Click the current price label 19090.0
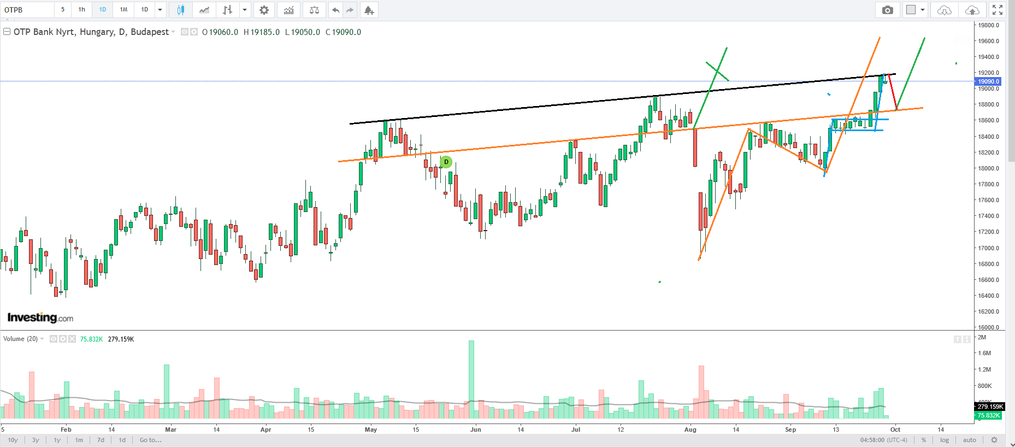The width and height of the screenshot is (1015, 447). [x=989, y=81]
